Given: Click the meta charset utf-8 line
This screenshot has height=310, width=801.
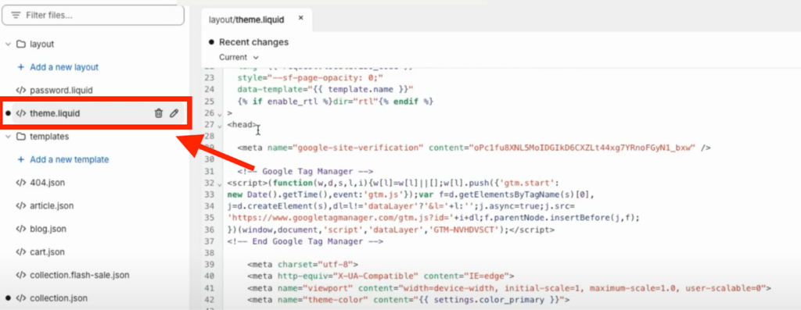Looking at the screenshot, I should pos(304,265).
